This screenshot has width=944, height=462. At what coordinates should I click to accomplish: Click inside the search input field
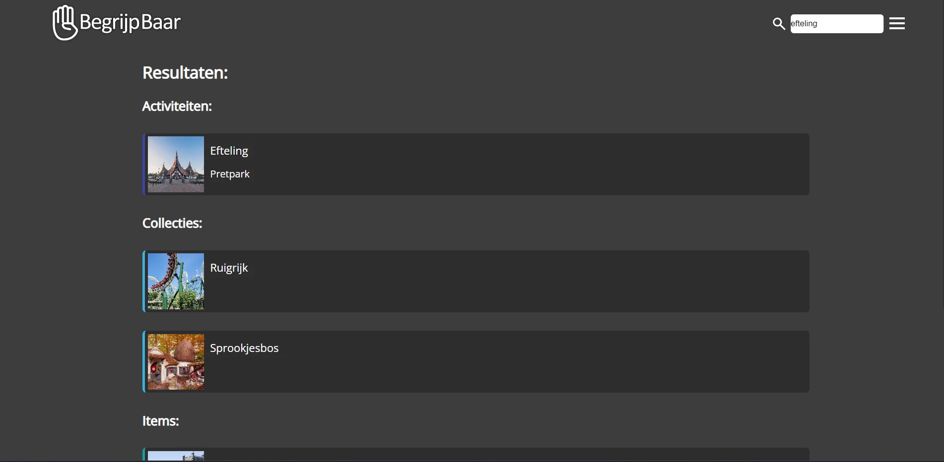point(837,23)
